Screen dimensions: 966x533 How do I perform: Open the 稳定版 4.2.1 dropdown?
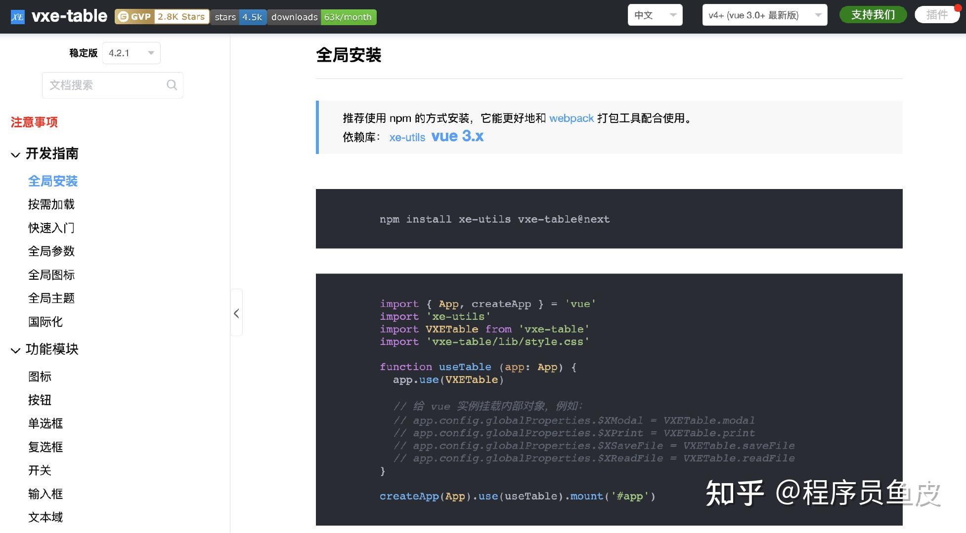point(131,53)
